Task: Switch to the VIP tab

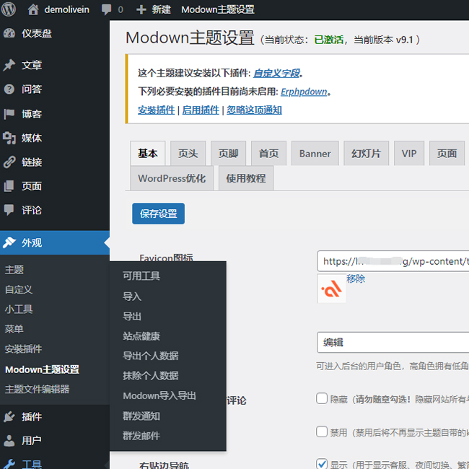Action: [x=409, y=154]
